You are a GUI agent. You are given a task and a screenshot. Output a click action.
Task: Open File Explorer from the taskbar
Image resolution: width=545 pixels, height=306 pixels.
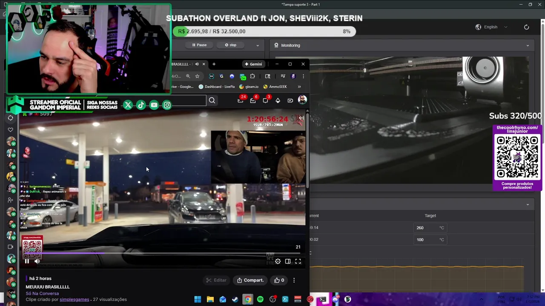pos(210,299)
